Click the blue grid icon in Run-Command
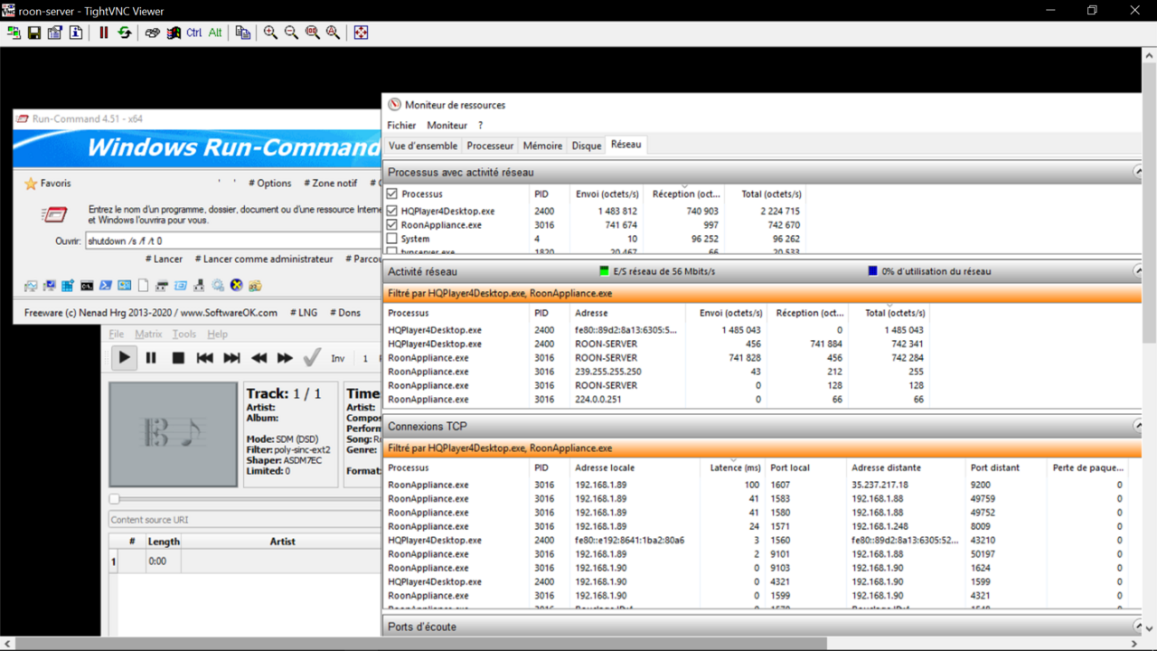The image size is (1157, 651). pos(68,286)
